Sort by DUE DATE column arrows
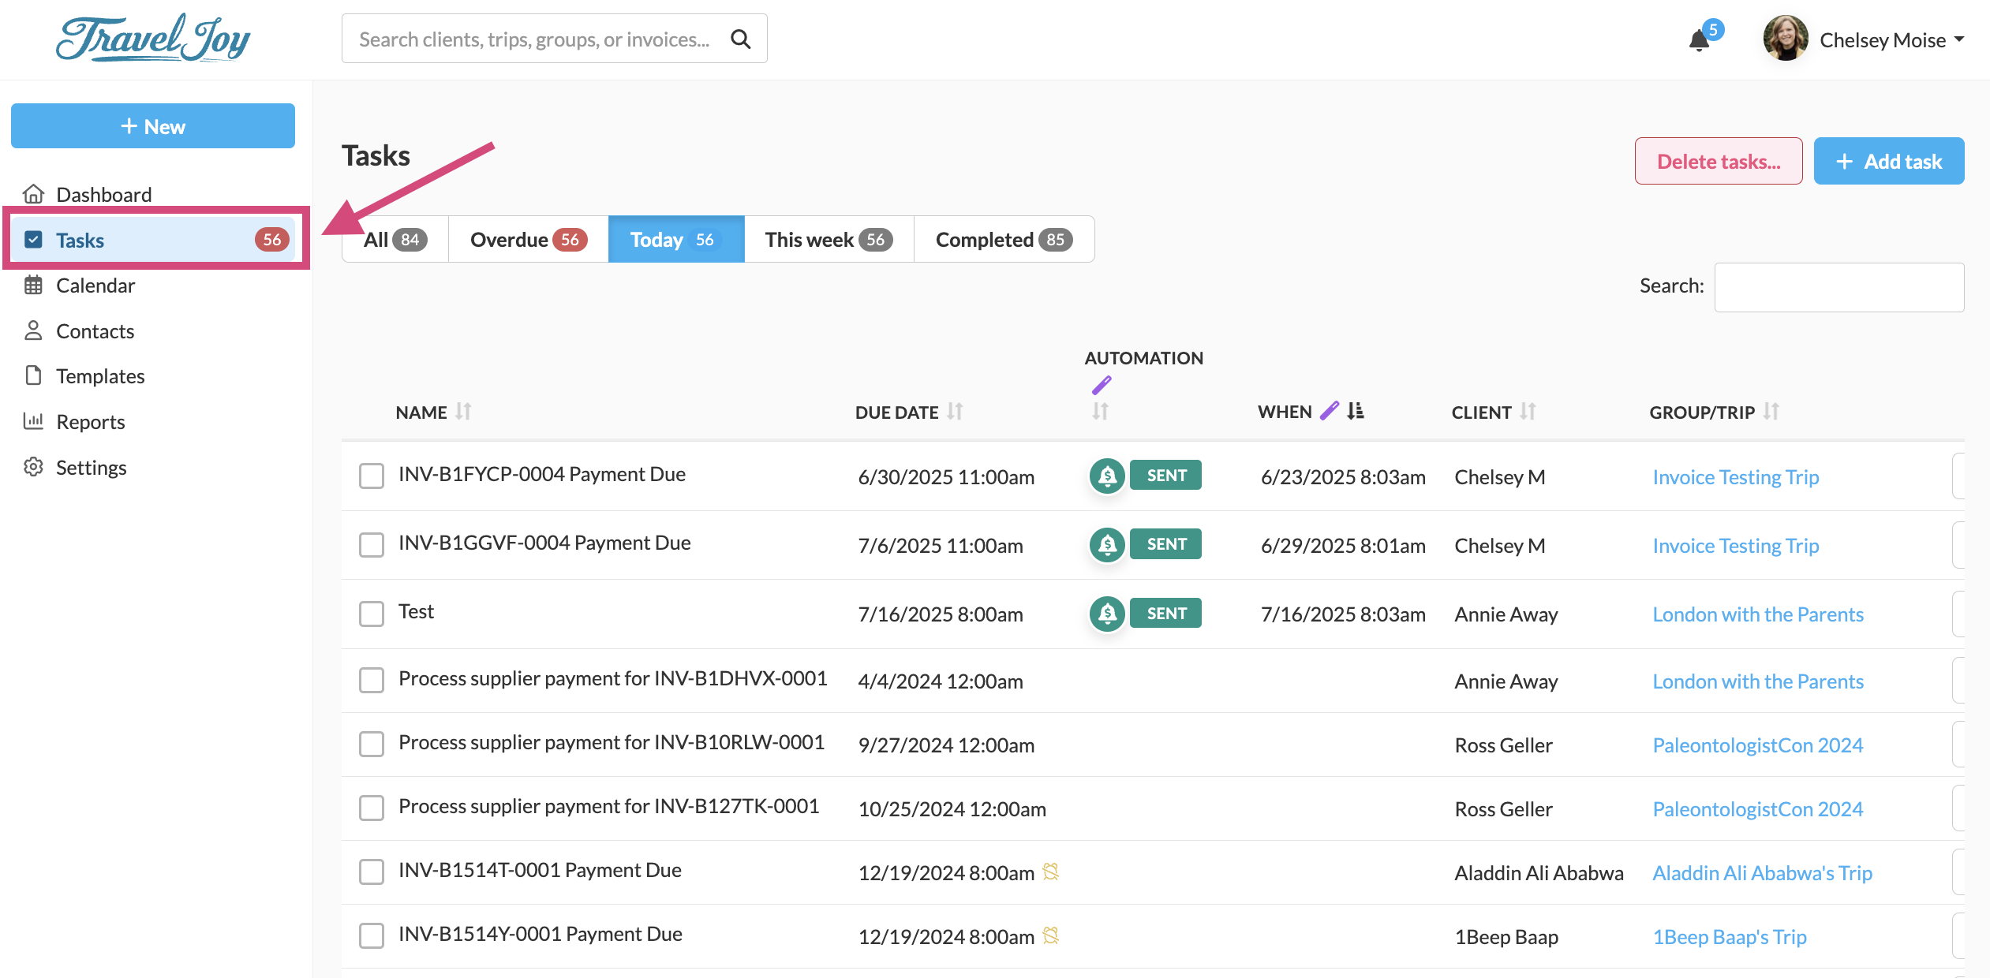 point(955,412)
